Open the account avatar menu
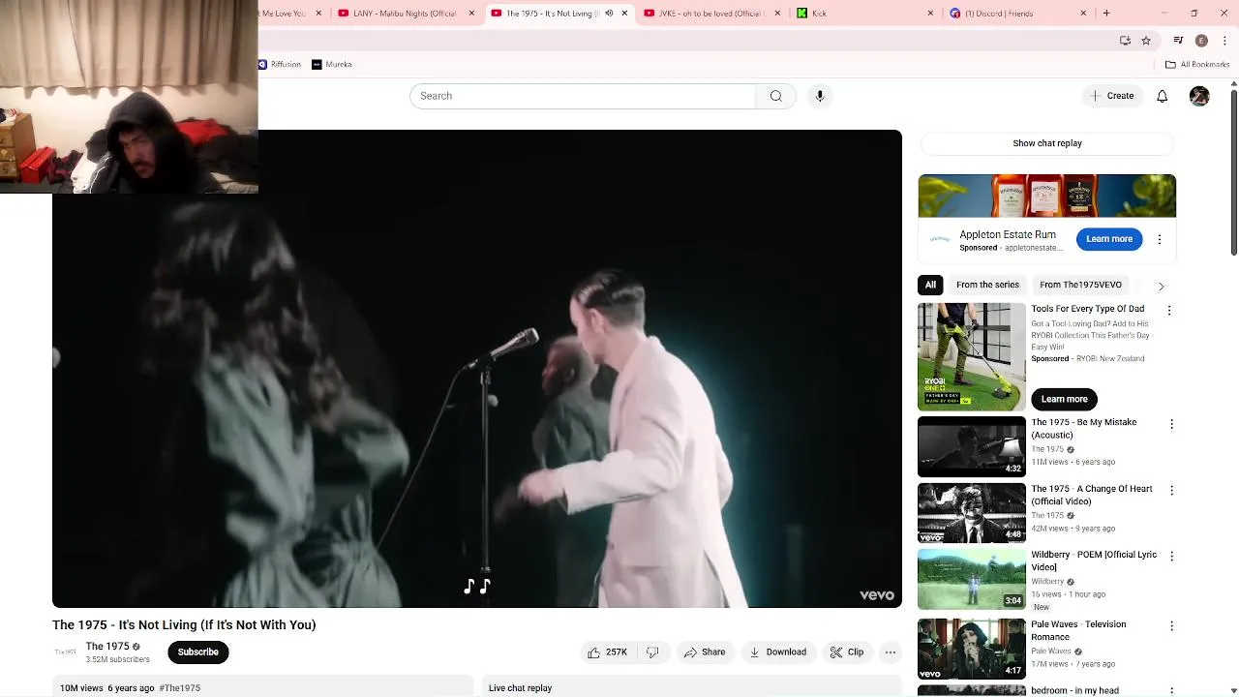Image resolution: width=1239 pixels, height=697 pixels. [x=1199, y=96]
